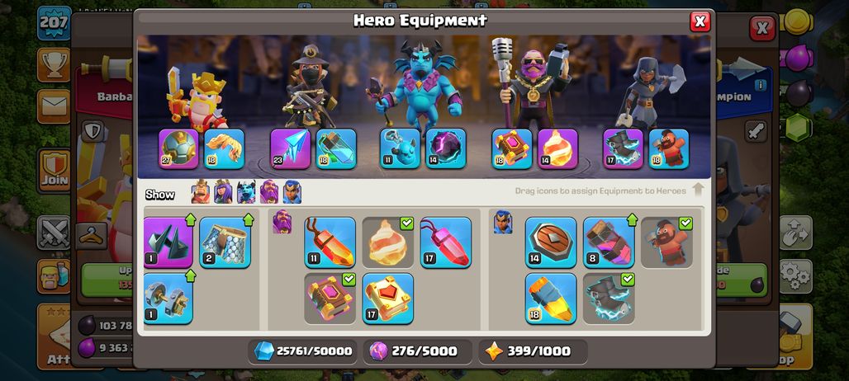Select the level 14 dark orb on Minion Prince
The height and width of the screenshot is (381, 849).
click(446, 148)
